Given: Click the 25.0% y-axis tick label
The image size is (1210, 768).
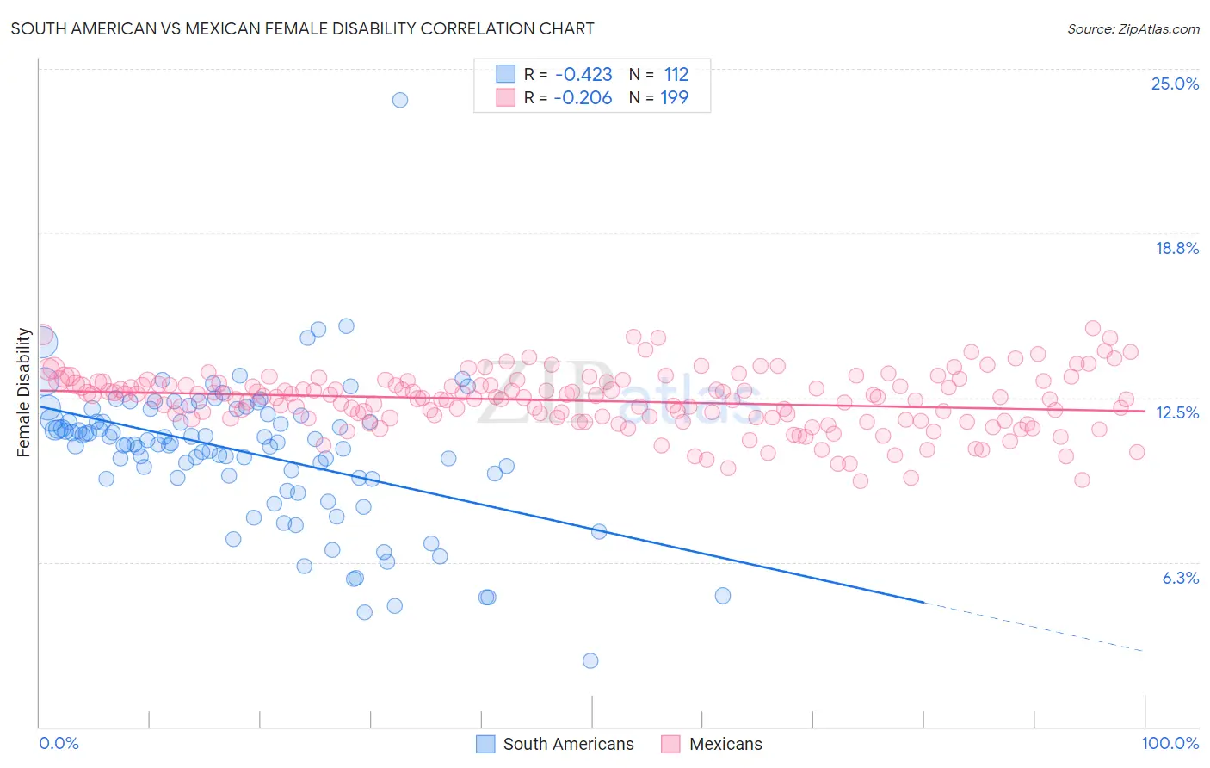Looking at the screenshot, I should click(x=1175, y=84).
